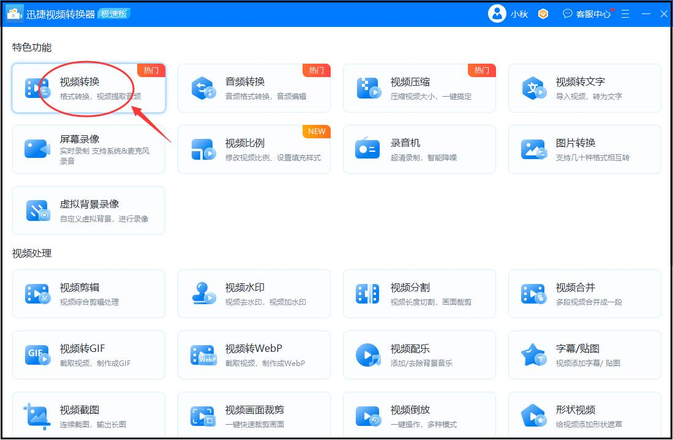Open the 音频转换 audio conversion icon
Image resolution: width=673 pixels, height=440 pixels.
(203, 88)
